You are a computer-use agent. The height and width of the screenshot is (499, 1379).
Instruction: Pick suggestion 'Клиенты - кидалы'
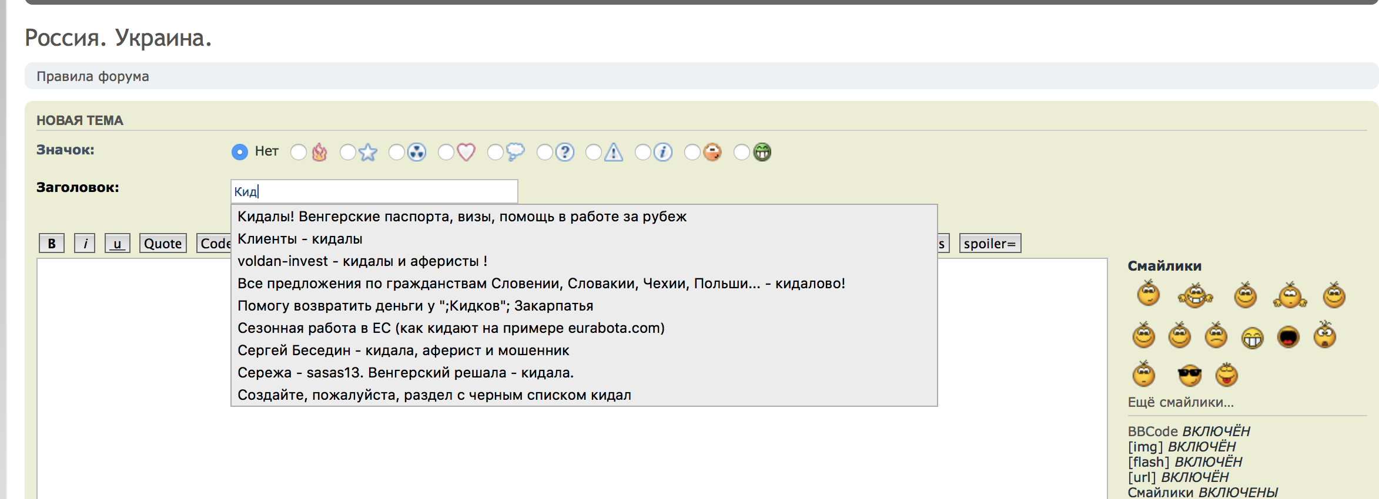click(x=300, y=239)
